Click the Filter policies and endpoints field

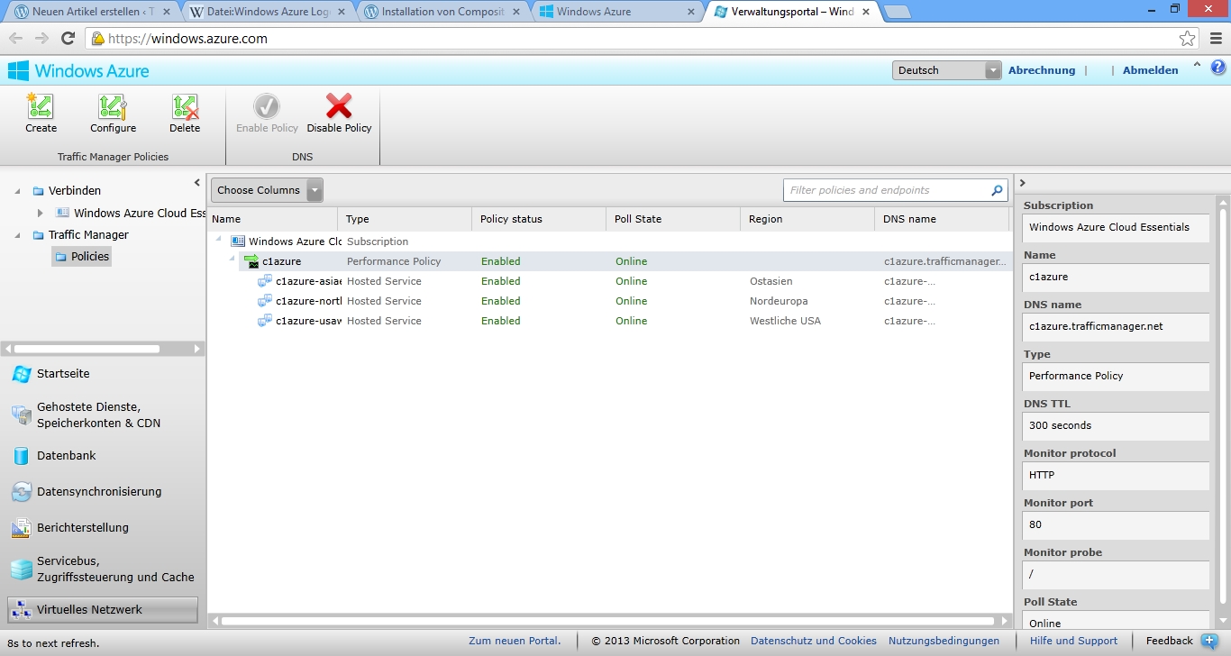click(886, 190)
